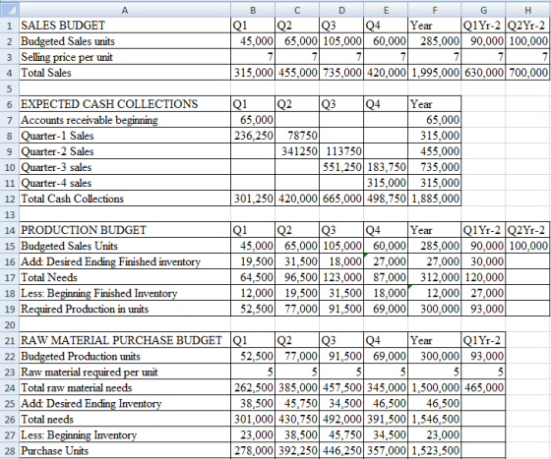Click Q1 purchase units 278,000

pyautogui.click(x=253, y=450)
